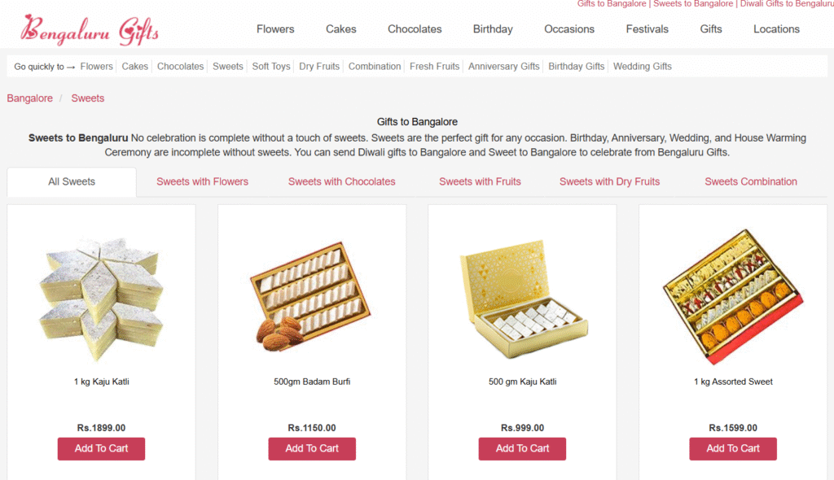Open the 500 gm Kaju Katli product title
834x480 pixels.
click(x=522, y=382)
